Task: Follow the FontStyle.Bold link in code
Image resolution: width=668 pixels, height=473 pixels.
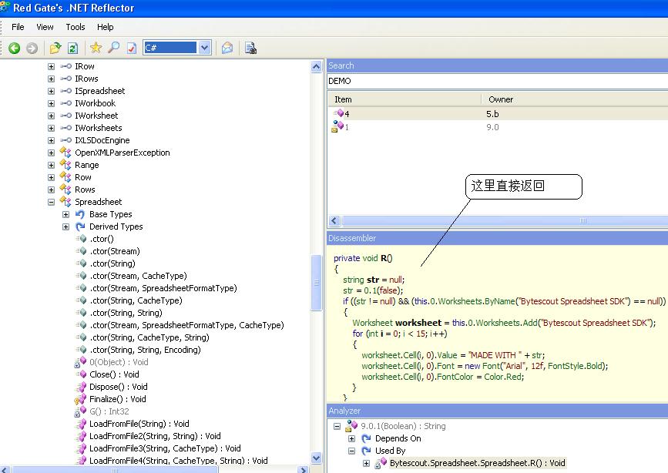Action: click(576, 366)
